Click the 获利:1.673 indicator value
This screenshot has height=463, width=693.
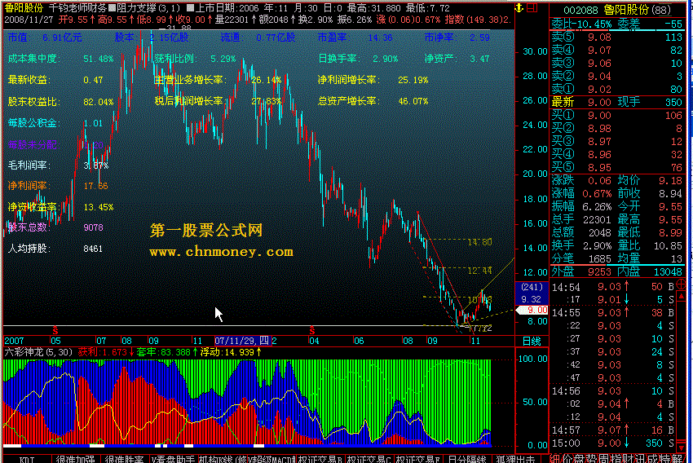106,352
